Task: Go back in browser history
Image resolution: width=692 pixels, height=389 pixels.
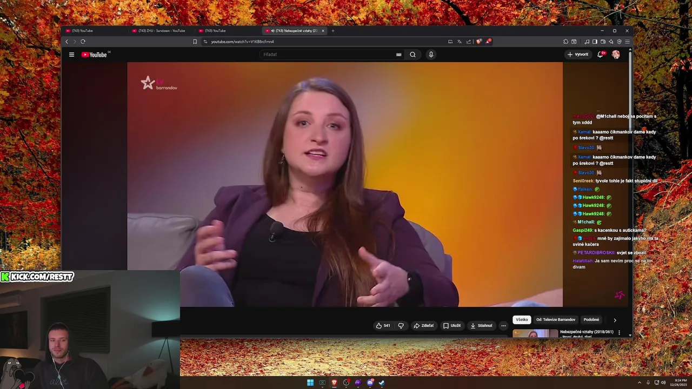Action: point(67,42)
